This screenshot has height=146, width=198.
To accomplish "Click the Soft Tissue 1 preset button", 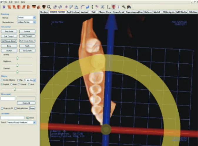I will [9, 36].
